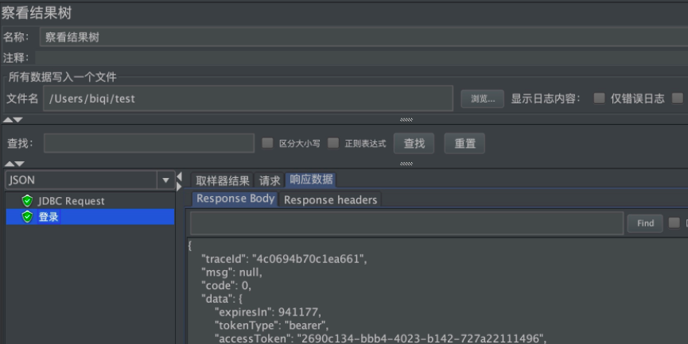Click the 重置 reset button
This screenshot has width=688, height=344.
tap(464, 143)
